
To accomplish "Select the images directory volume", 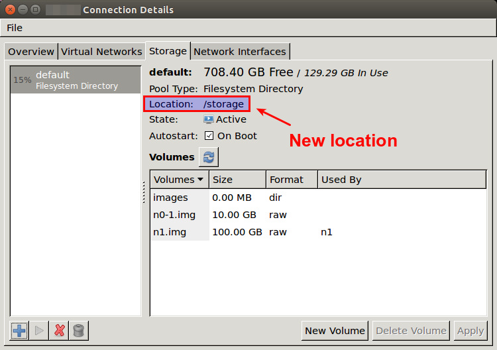I will coord(170,198).
